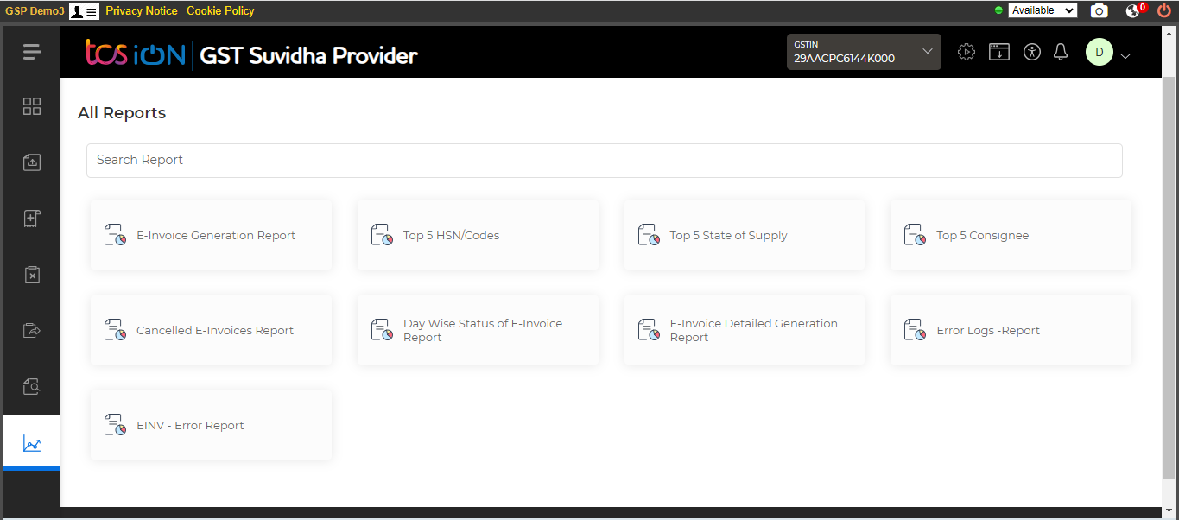Open the Available status dropdown
Screen dimensions: 1179x520
(1043, 10)
